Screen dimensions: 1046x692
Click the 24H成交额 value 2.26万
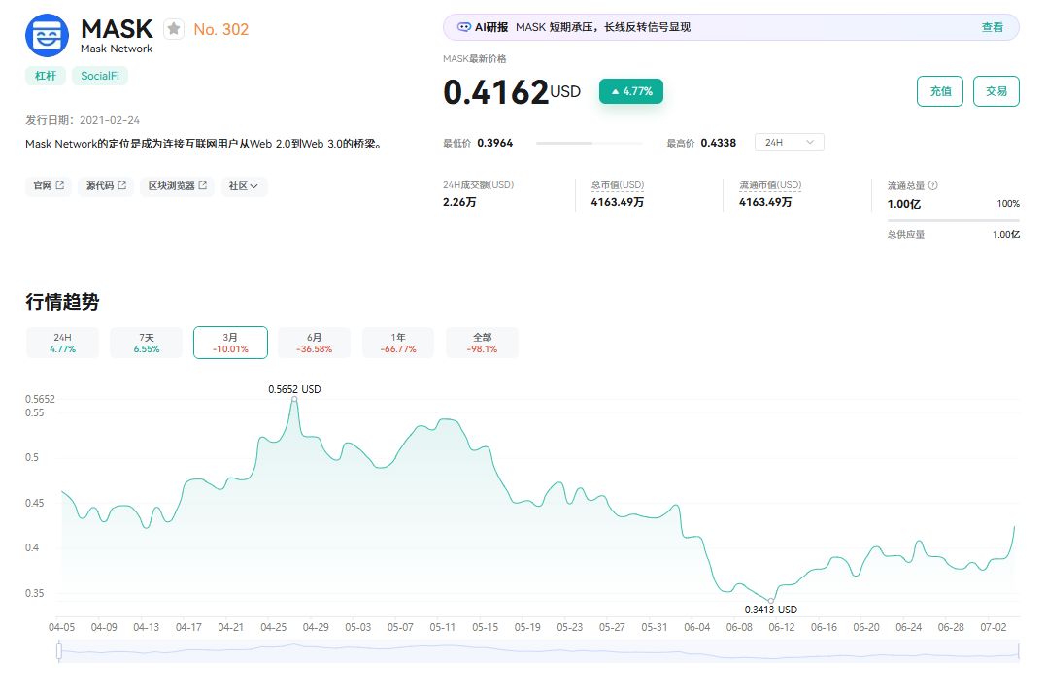coord(459,202)
